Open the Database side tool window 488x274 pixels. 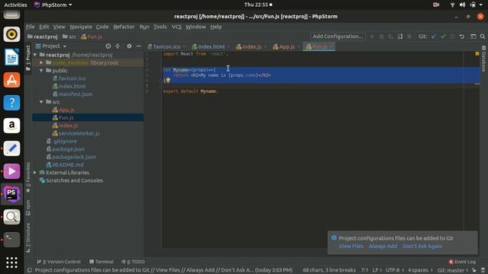pos(483,59)
